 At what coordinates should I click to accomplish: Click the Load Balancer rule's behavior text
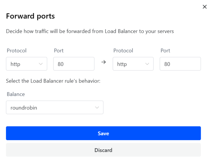tap(53, 81)
